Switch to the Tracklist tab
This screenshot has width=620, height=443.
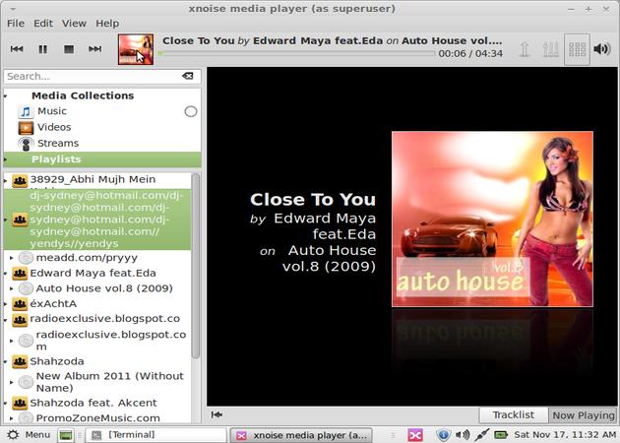pos(514,414)
